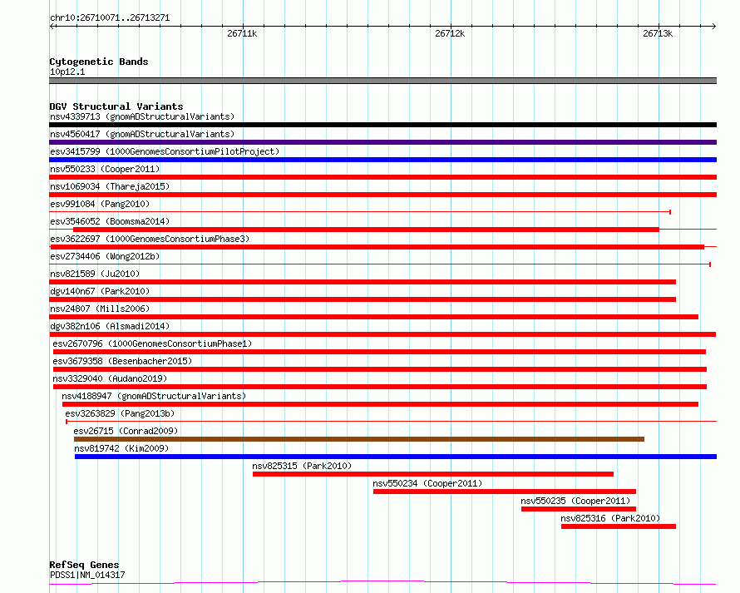Select the nsv550233 (Cooper2011) label
Image resolution: width=740 pixels, height=593 pixels.
(105, 169)
